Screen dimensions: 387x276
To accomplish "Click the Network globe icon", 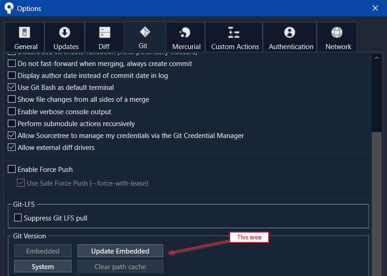I will point(337,33).
